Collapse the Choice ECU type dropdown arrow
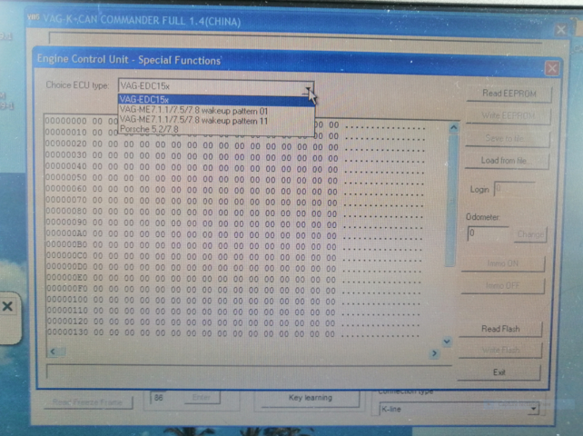The width and height of the screenshot is (583, 436). pyautogui.click(x=308, y=89)
